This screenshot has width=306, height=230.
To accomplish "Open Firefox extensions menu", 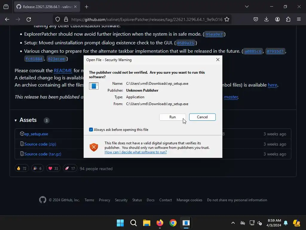I will click(288, 19).
